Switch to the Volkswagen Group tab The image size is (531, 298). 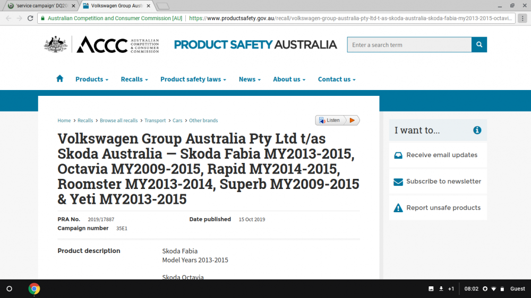(x=117, y=6)
